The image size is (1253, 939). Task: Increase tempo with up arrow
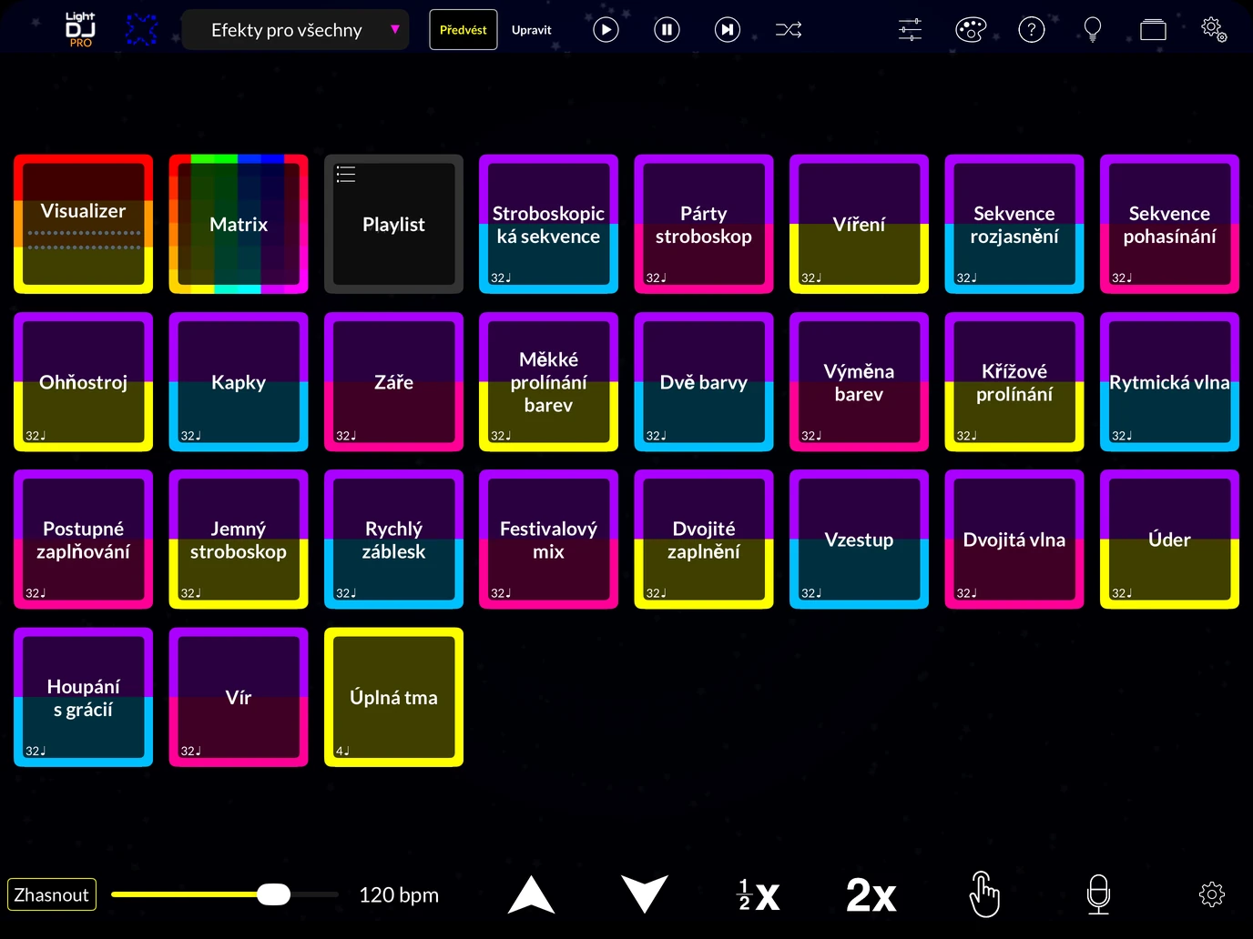531,894
